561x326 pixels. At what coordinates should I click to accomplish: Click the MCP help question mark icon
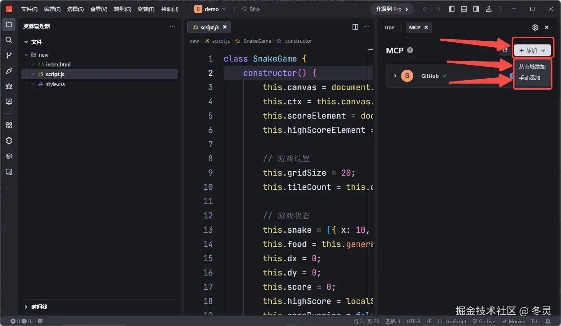point(410,50)
